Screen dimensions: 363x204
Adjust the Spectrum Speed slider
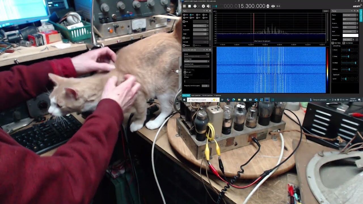[349, 79]
